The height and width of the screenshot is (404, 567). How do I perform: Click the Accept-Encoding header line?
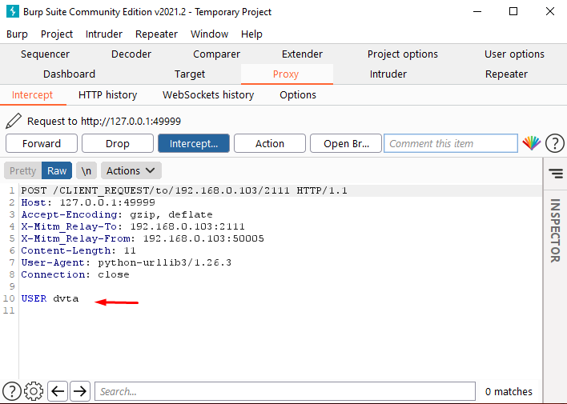click(x=117, y=214)
